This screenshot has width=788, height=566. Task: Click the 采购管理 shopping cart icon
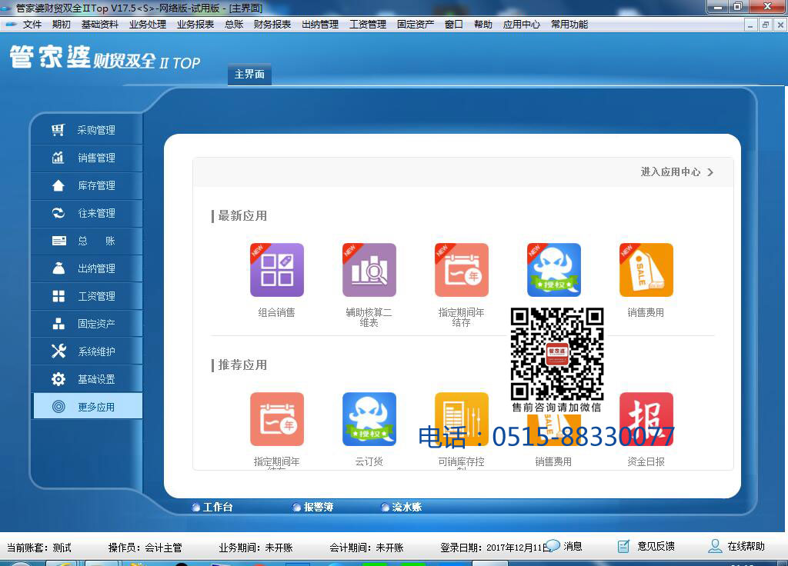(x=58, y=130)
